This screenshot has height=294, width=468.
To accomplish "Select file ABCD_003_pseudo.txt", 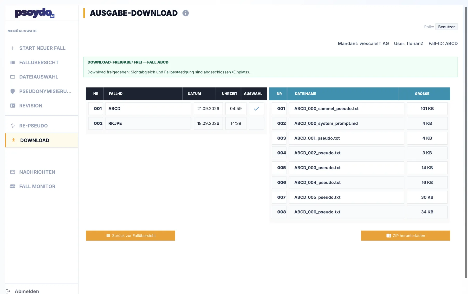I will (x=347, y=168).
